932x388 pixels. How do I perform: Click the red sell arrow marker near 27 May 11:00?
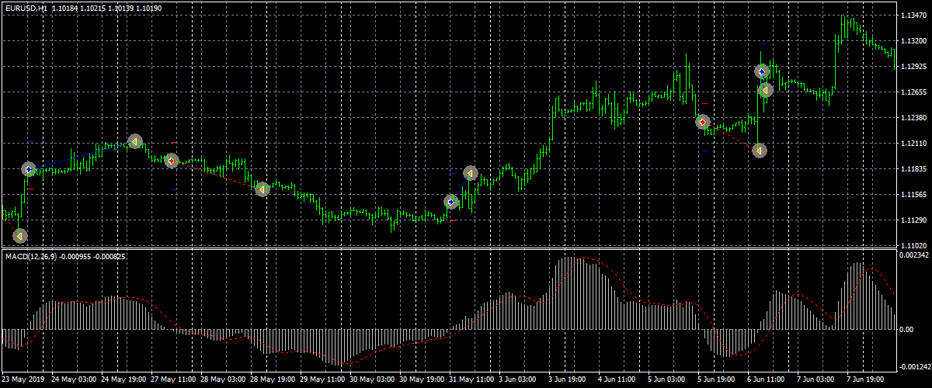(171, 161)
